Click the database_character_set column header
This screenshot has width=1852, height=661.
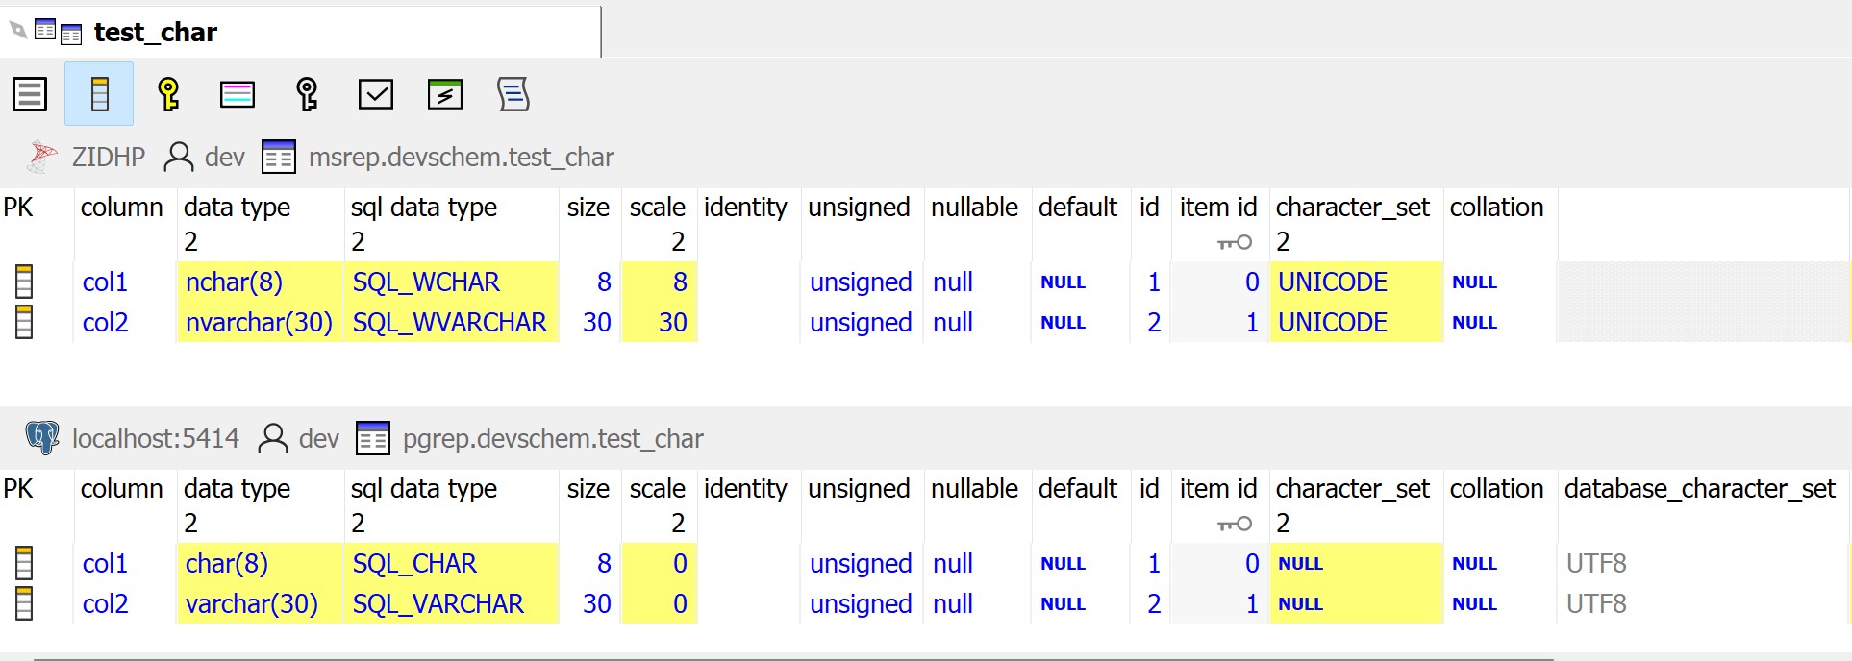point(1699,489)
